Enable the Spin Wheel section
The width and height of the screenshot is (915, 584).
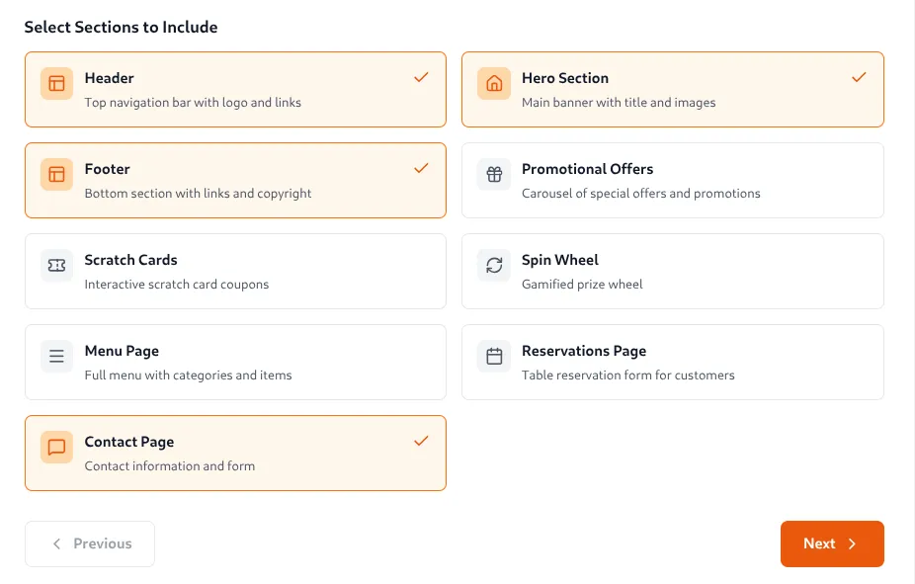pos(672,271)
